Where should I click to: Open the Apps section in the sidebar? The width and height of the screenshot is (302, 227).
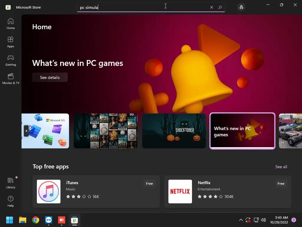pos(11,42)
